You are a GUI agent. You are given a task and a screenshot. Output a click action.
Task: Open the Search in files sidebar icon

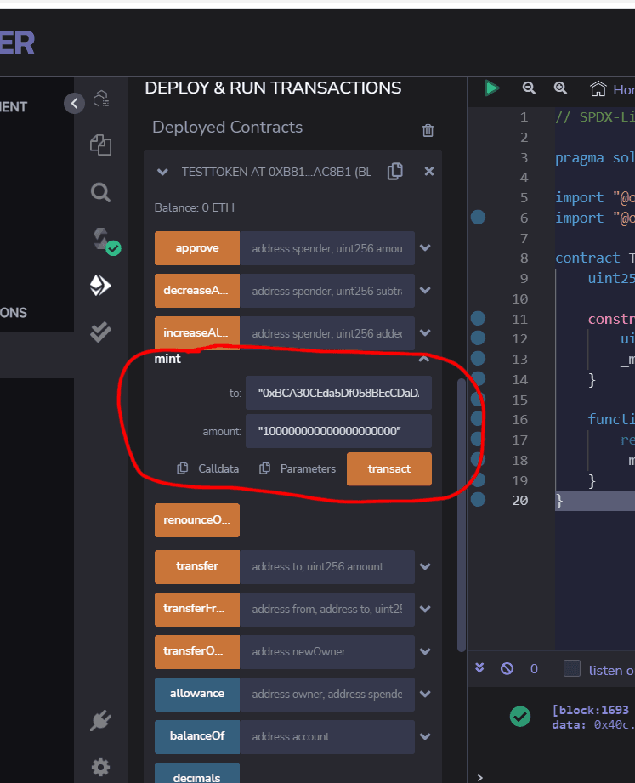coord(100,192)
